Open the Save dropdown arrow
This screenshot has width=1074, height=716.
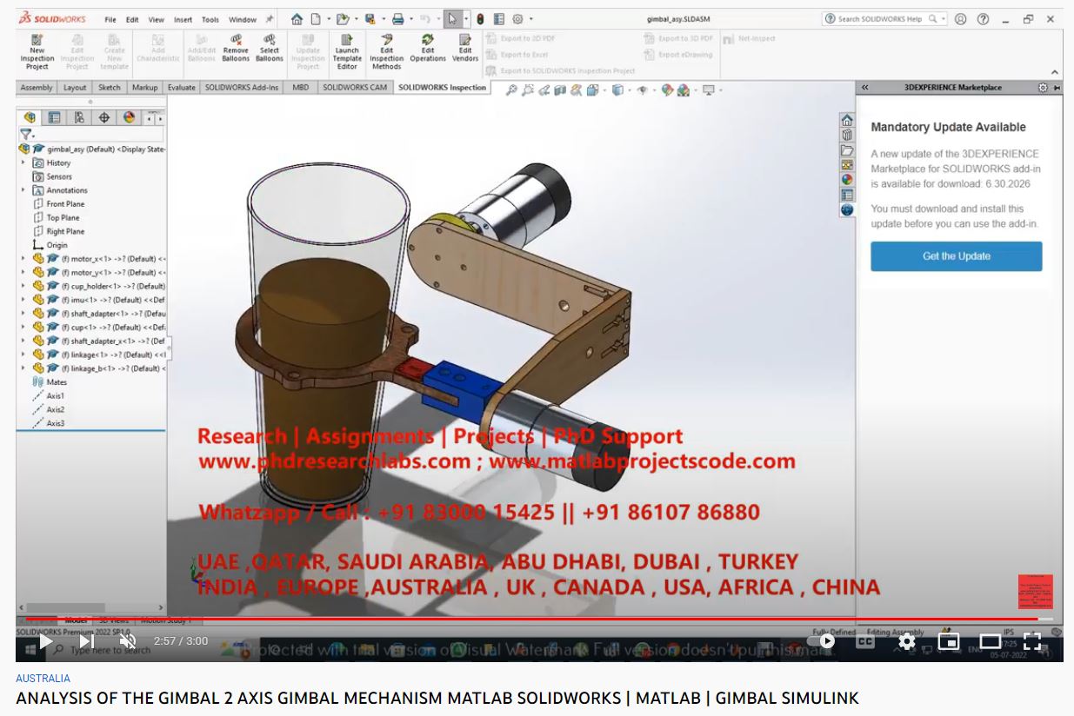pyautogui.click(x=383, y=18)
